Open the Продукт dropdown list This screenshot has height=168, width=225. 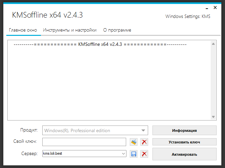coord(143,130)
